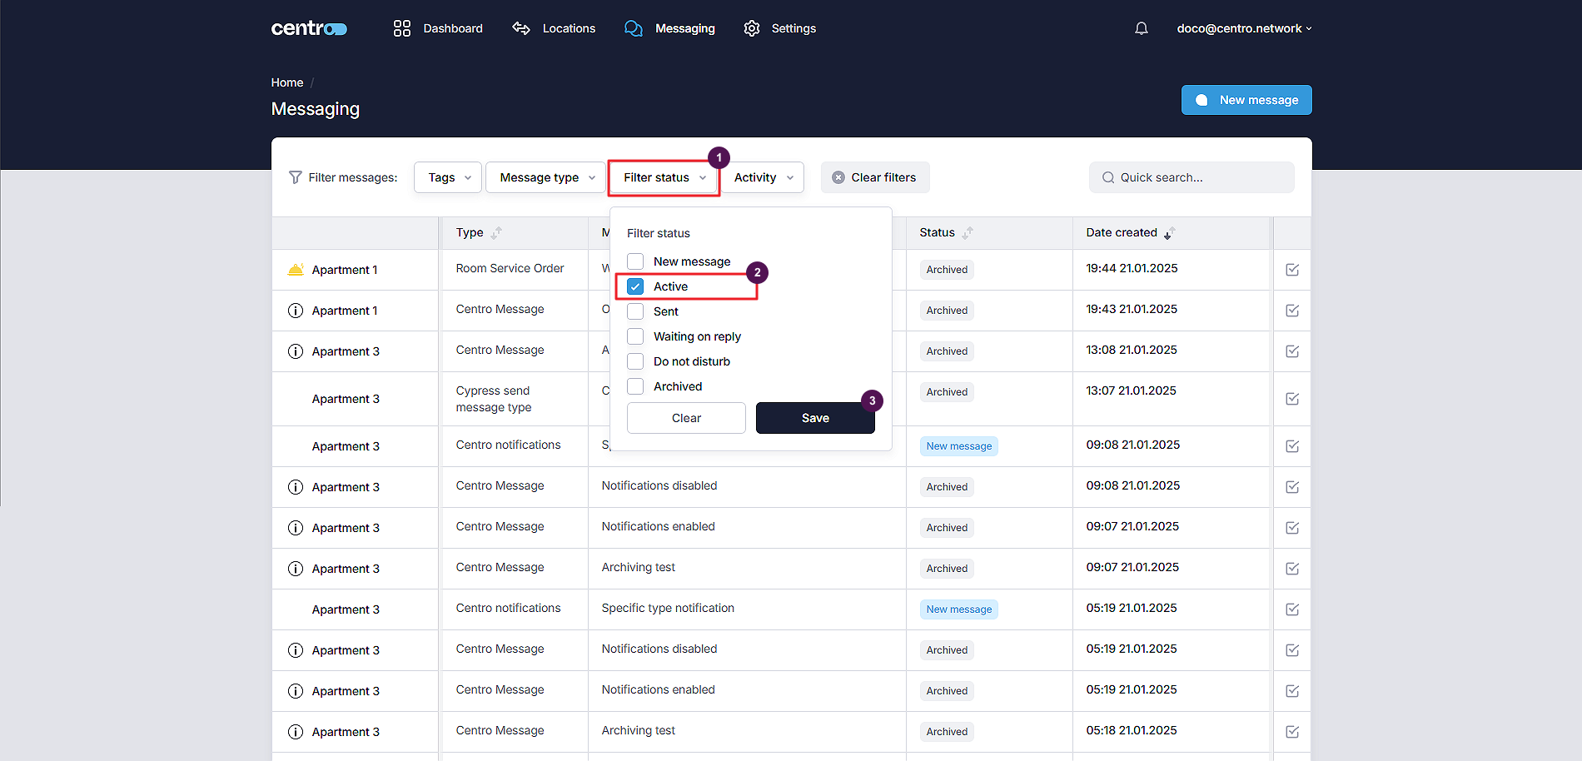Open the Activity filter dropdown
This screenshot has width=1582, height=761.
click(x=763, y=177)
